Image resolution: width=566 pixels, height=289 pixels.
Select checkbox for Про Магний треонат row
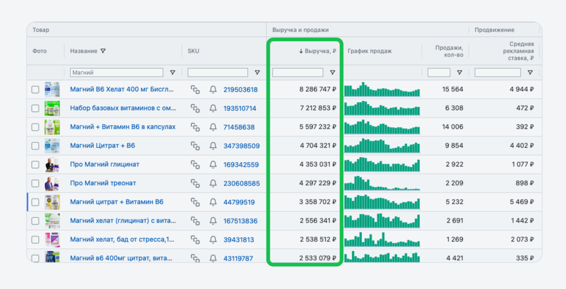[35, 183]
